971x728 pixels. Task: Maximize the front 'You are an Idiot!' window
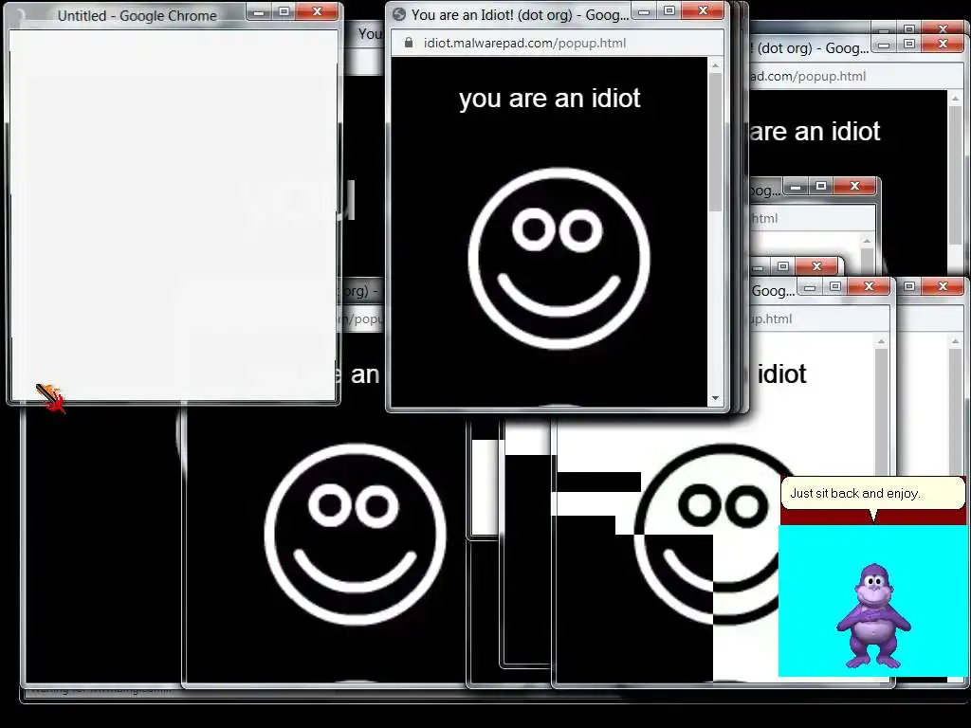[x=669, y=9]
